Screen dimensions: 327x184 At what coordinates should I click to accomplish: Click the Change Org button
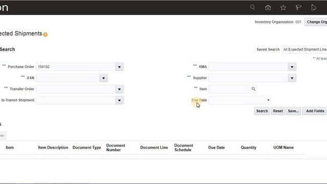pyautogui.click(x=316, y=22)
